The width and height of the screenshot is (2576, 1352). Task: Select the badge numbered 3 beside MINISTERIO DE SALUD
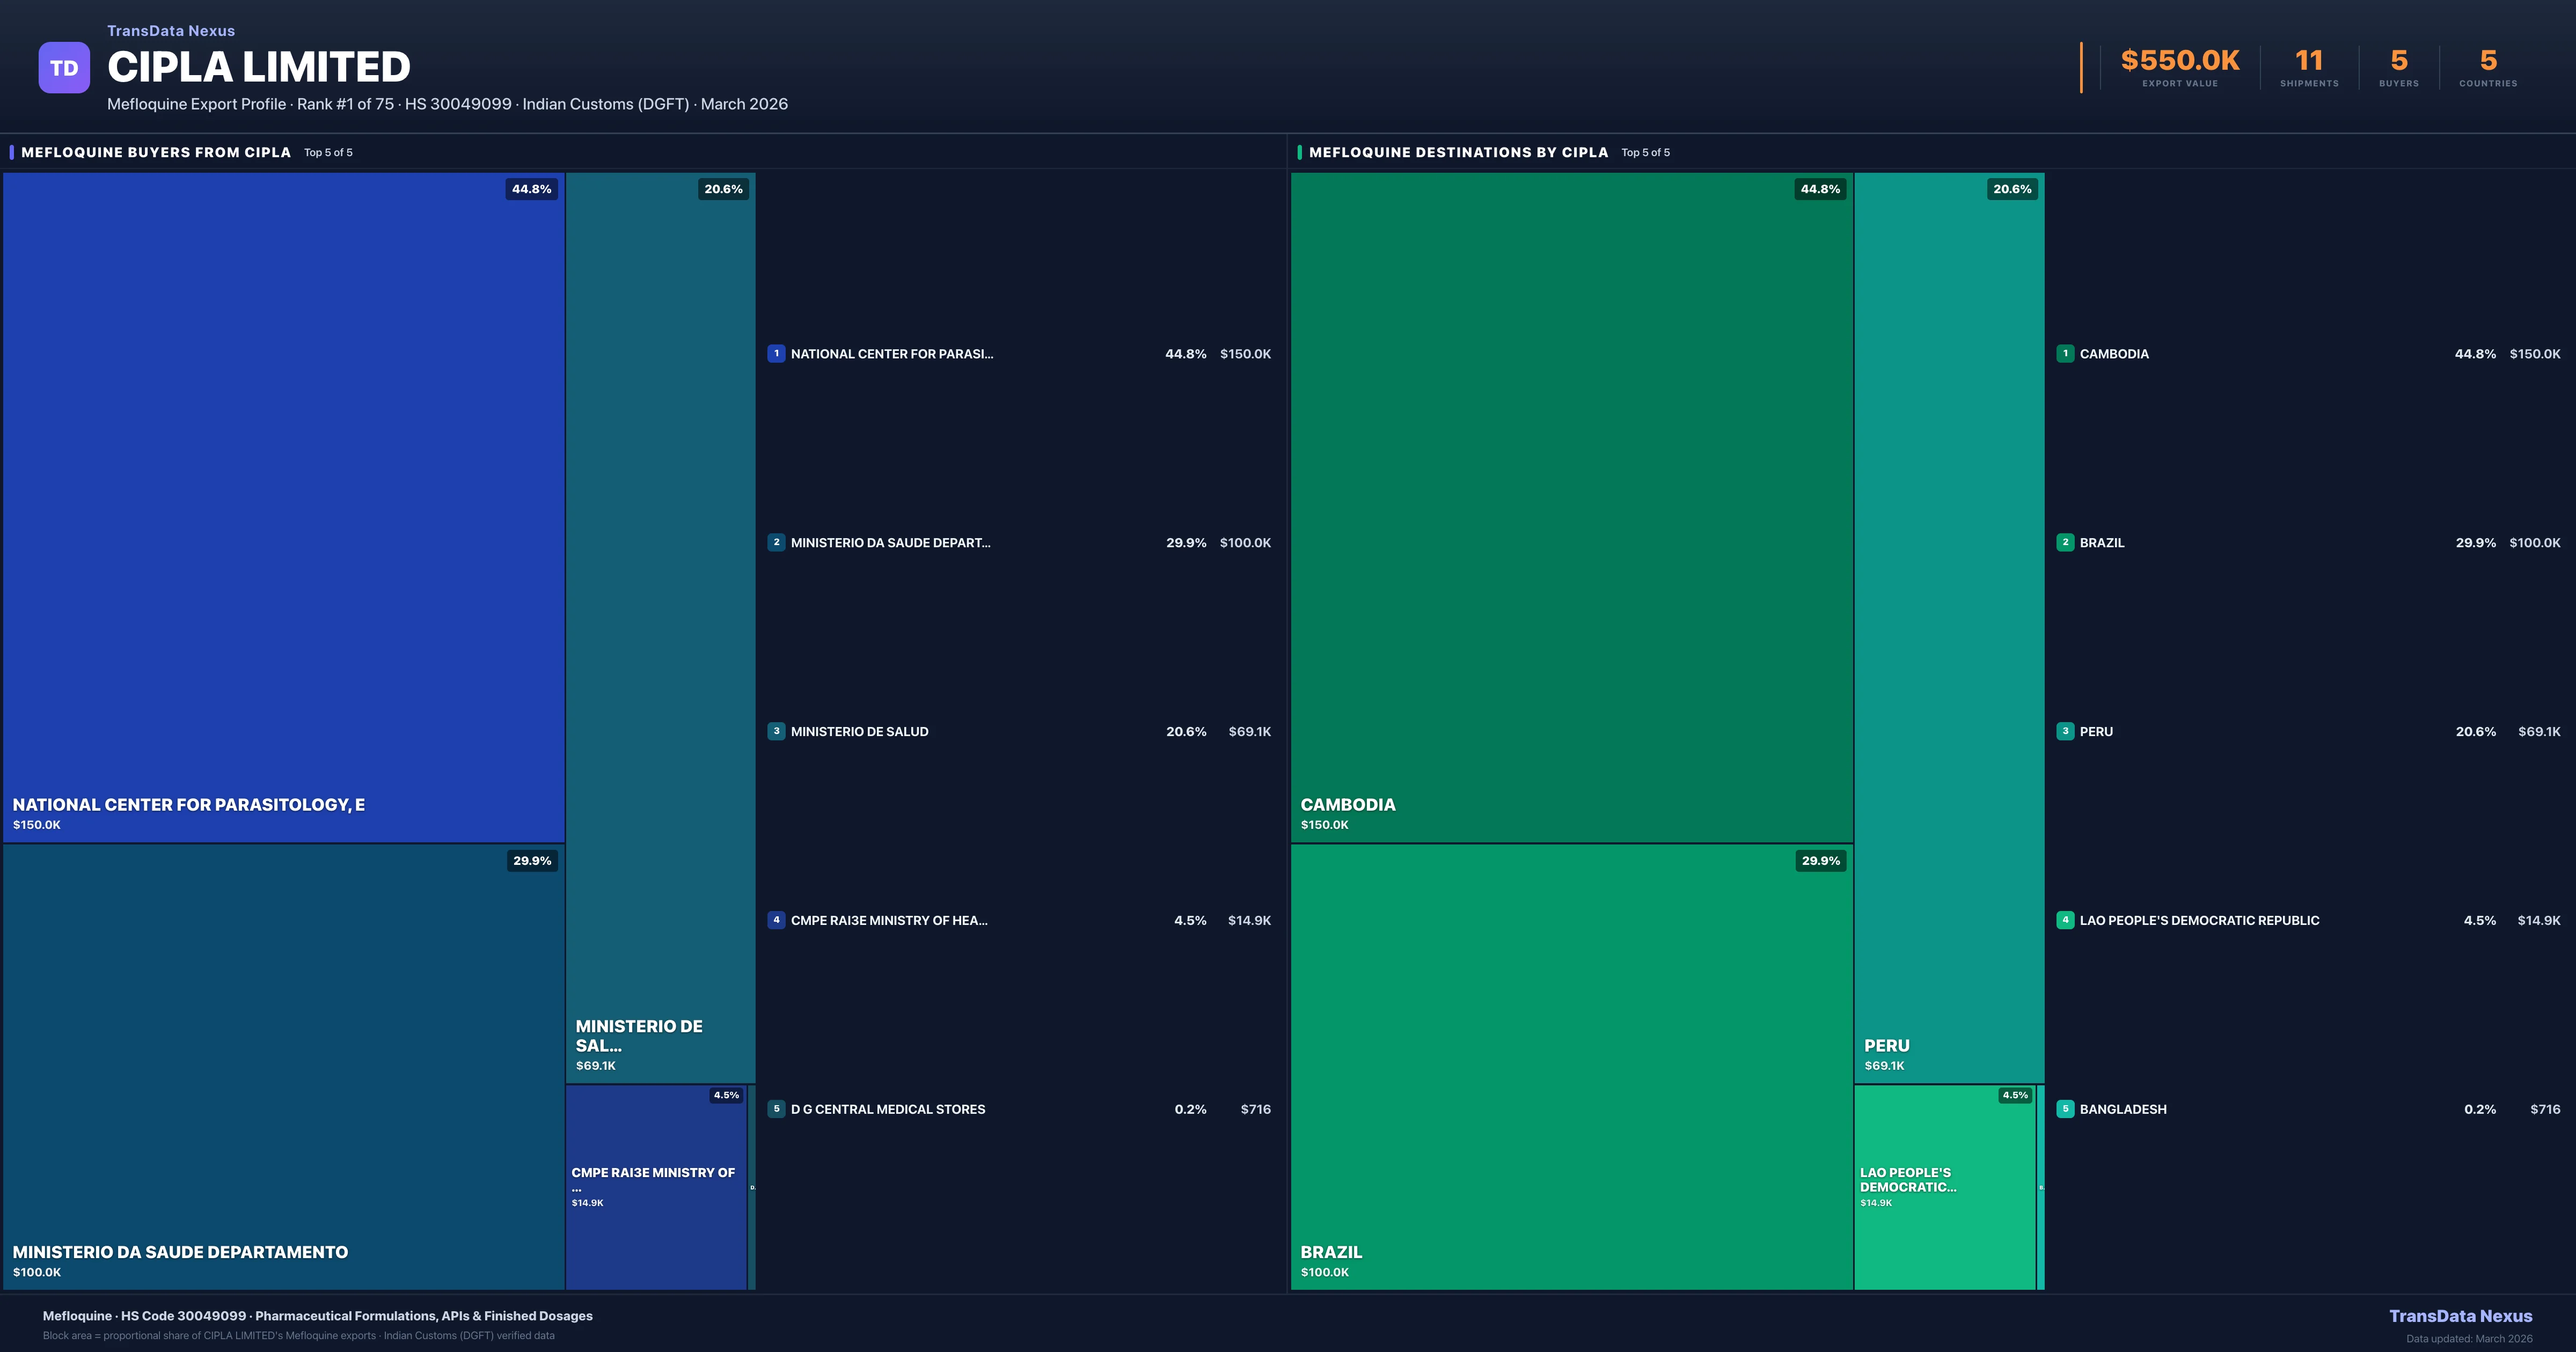(x=777, y=731)
